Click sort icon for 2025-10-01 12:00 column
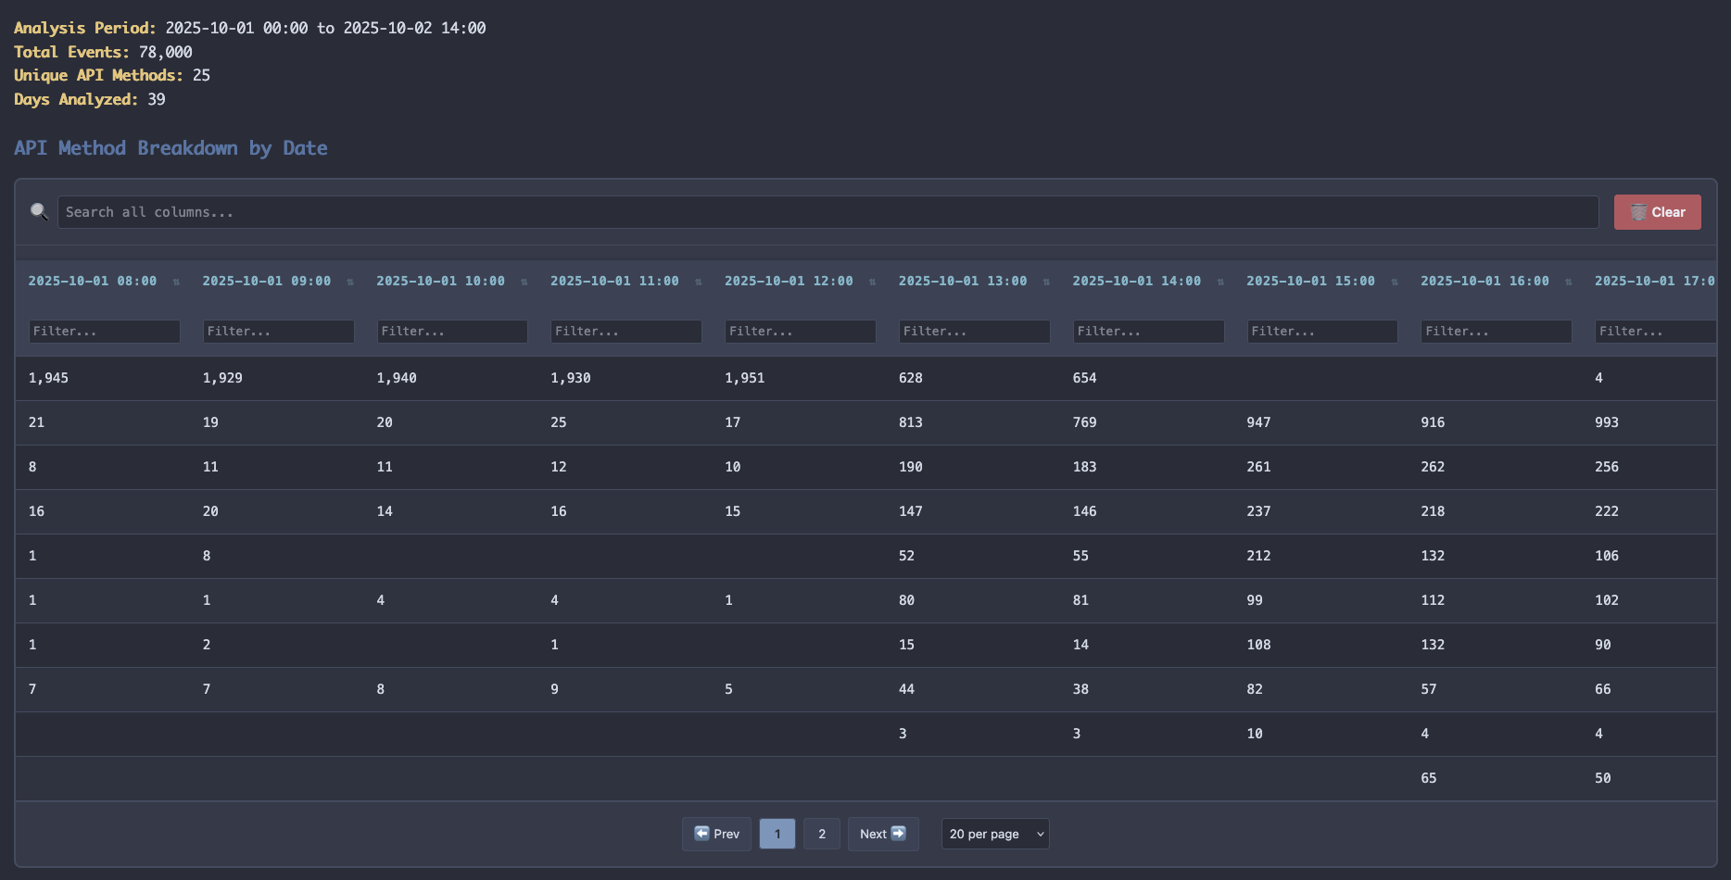1731x880 pixels. 872,282
